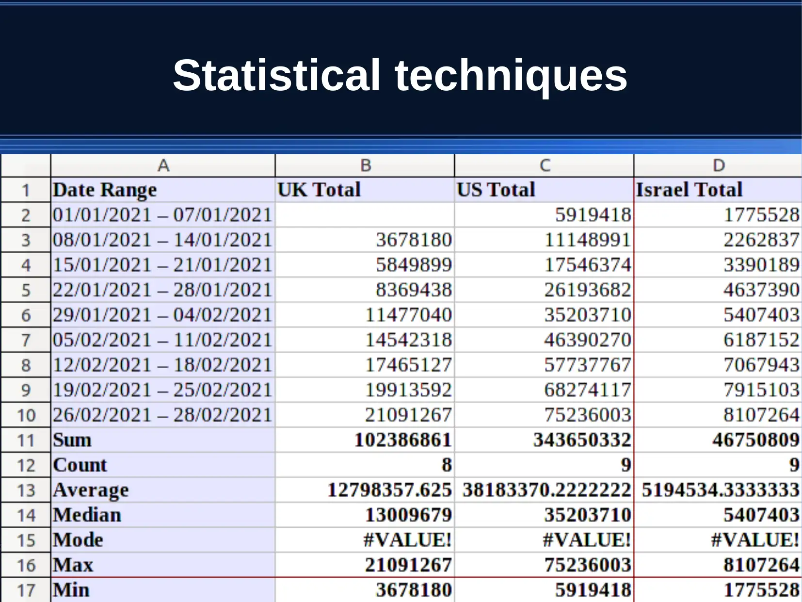The image size is (802, 602).
Task: Select the date cell 15/01/2021 – 21/01/2021
Action: click(163, 265)
